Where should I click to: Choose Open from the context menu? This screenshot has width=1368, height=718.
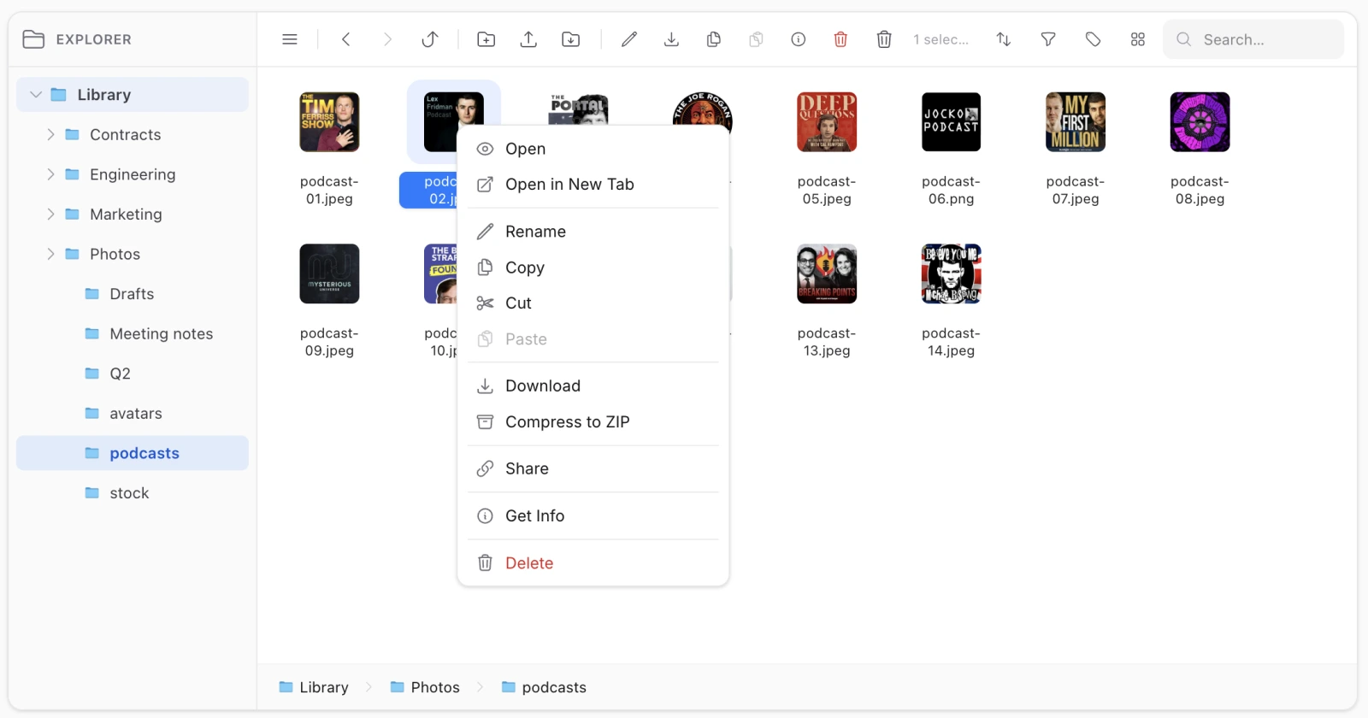click(593, 149)
